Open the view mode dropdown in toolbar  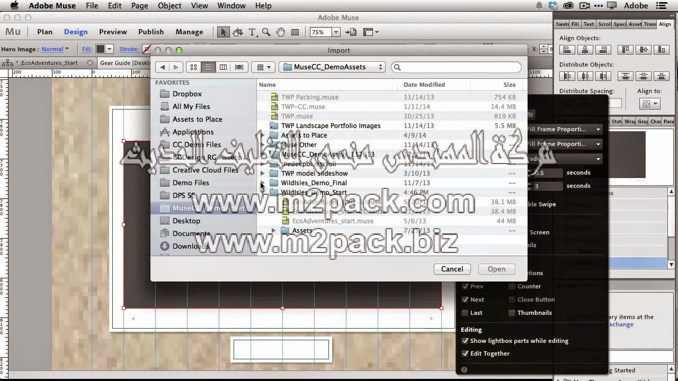tap(371, 32)
